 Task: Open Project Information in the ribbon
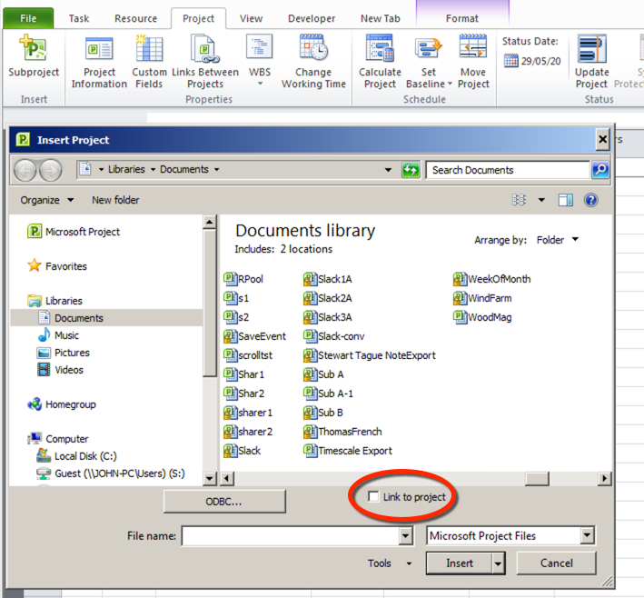99,62
